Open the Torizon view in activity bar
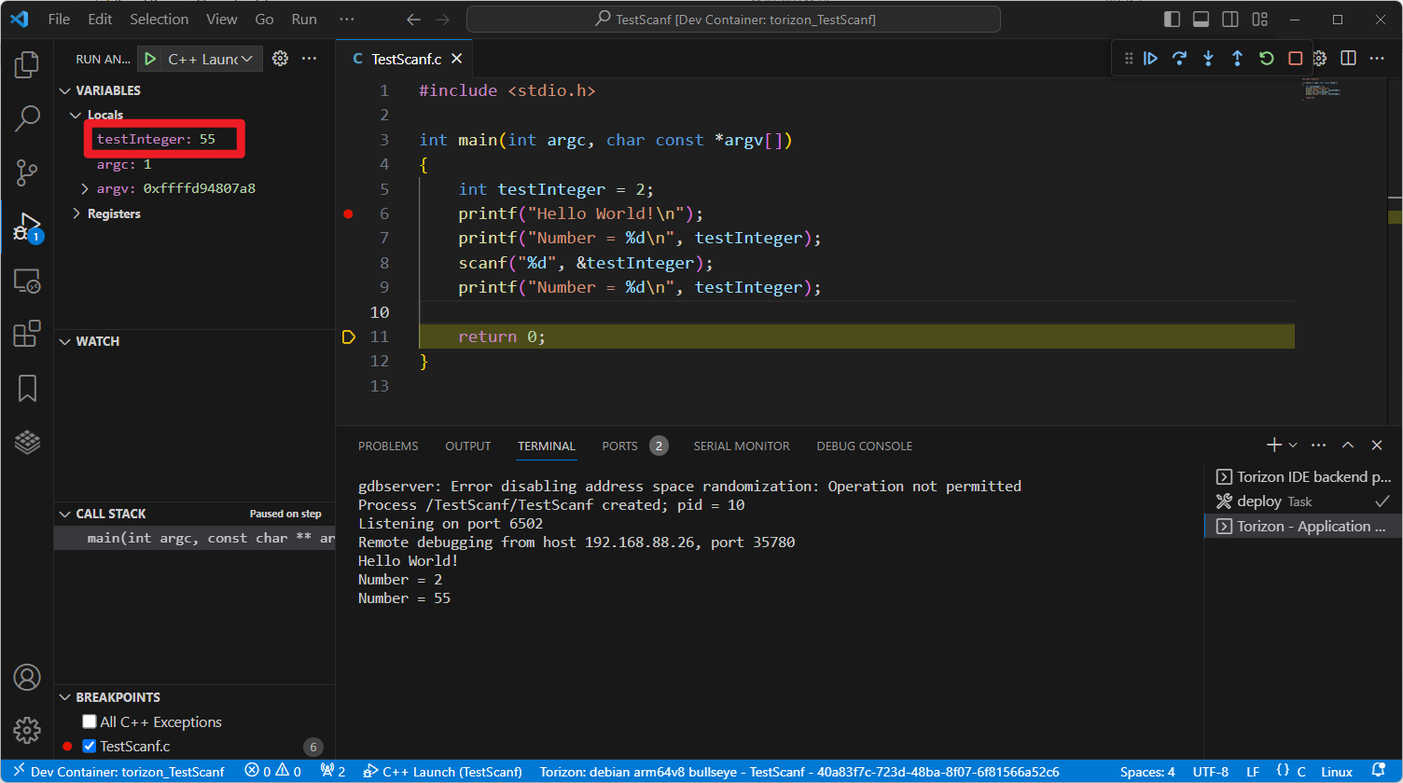 [27, 442]
